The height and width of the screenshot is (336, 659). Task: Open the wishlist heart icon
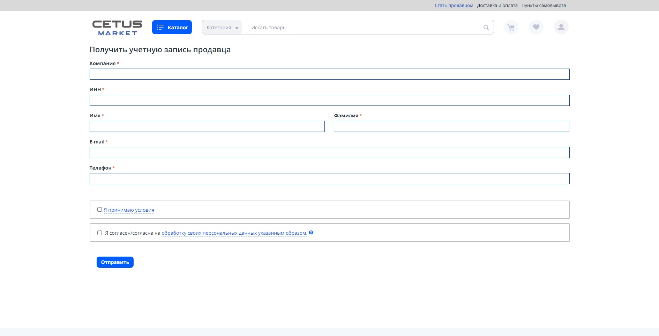pyautogui.click(x=536, y=27)
